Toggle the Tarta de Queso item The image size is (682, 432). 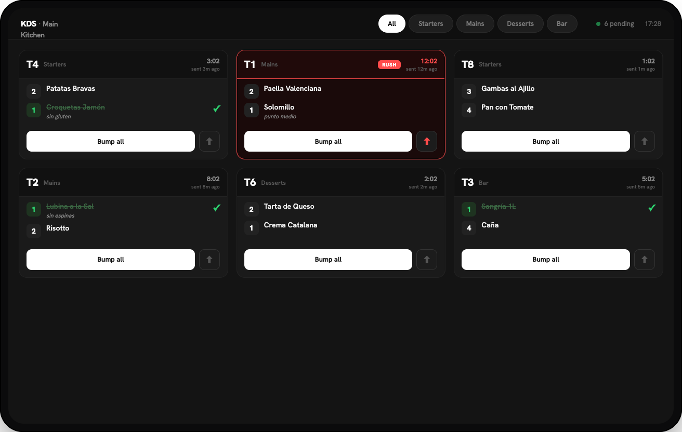[x=340, y=209]
